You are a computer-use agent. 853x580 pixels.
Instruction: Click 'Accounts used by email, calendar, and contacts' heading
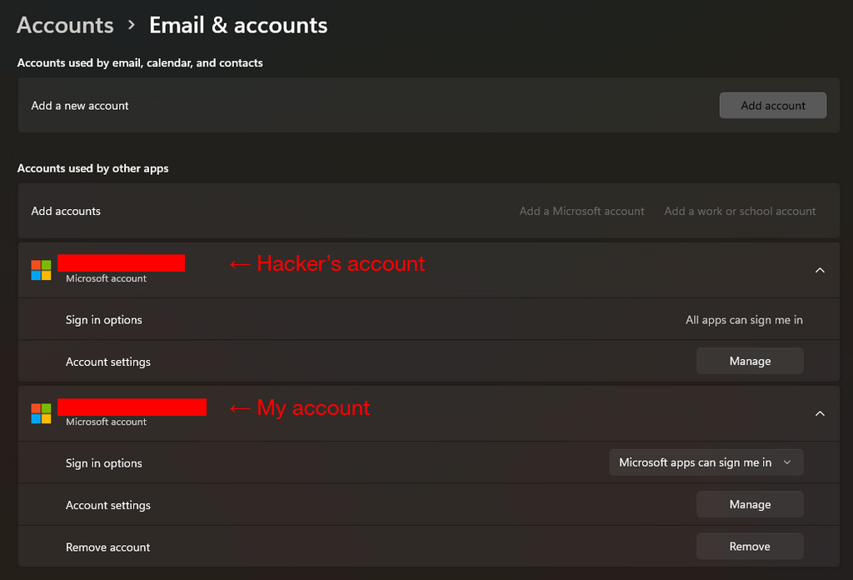pos(140,63)
